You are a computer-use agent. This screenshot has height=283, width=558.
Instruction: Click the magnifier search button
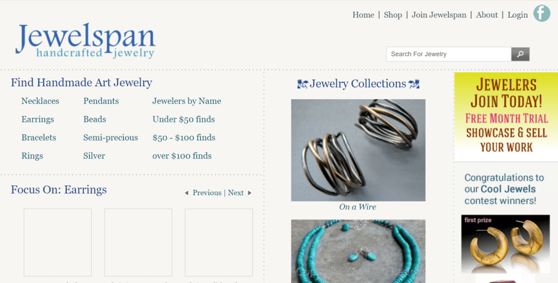pyautogui.click(x=520, y=54)
